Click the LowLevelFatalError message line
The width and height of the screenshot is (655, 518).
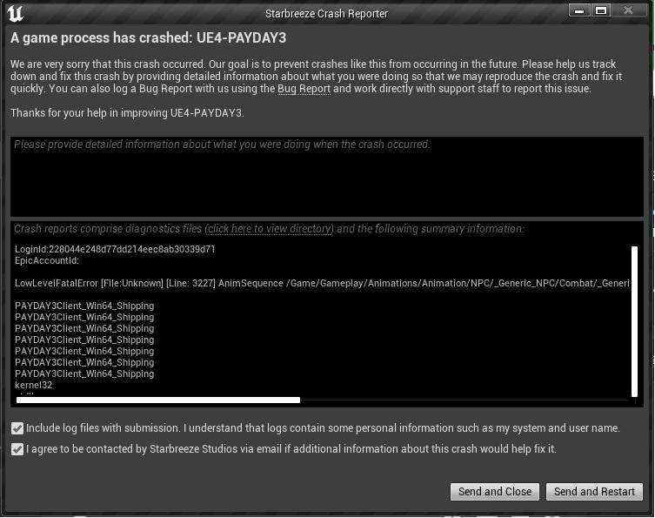pos(322,284)
